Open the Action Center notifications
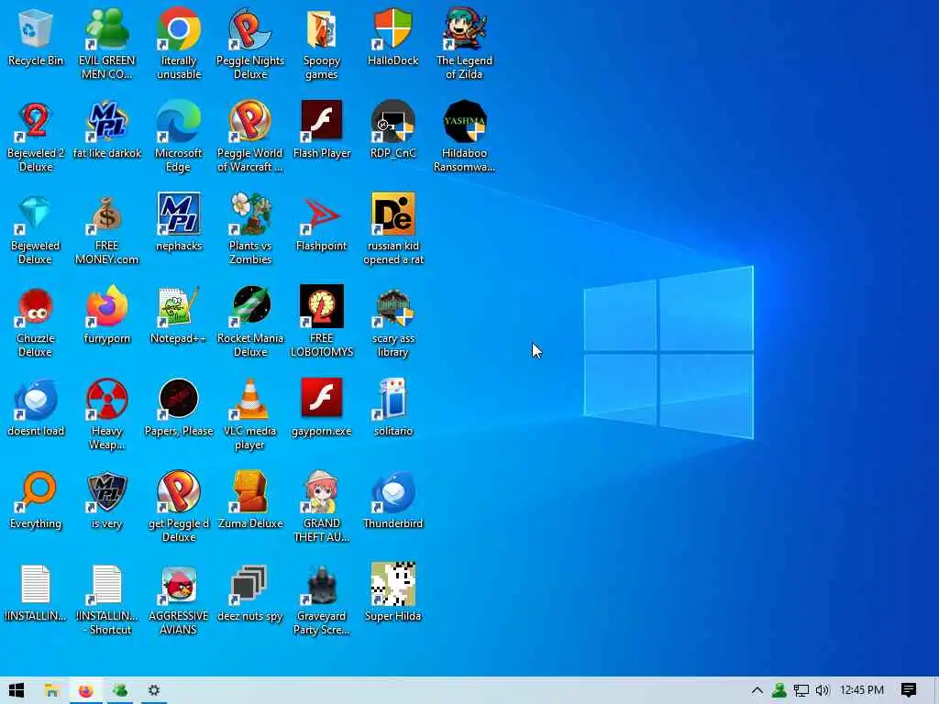Screen dimensions: 939x704 (909, 690)
